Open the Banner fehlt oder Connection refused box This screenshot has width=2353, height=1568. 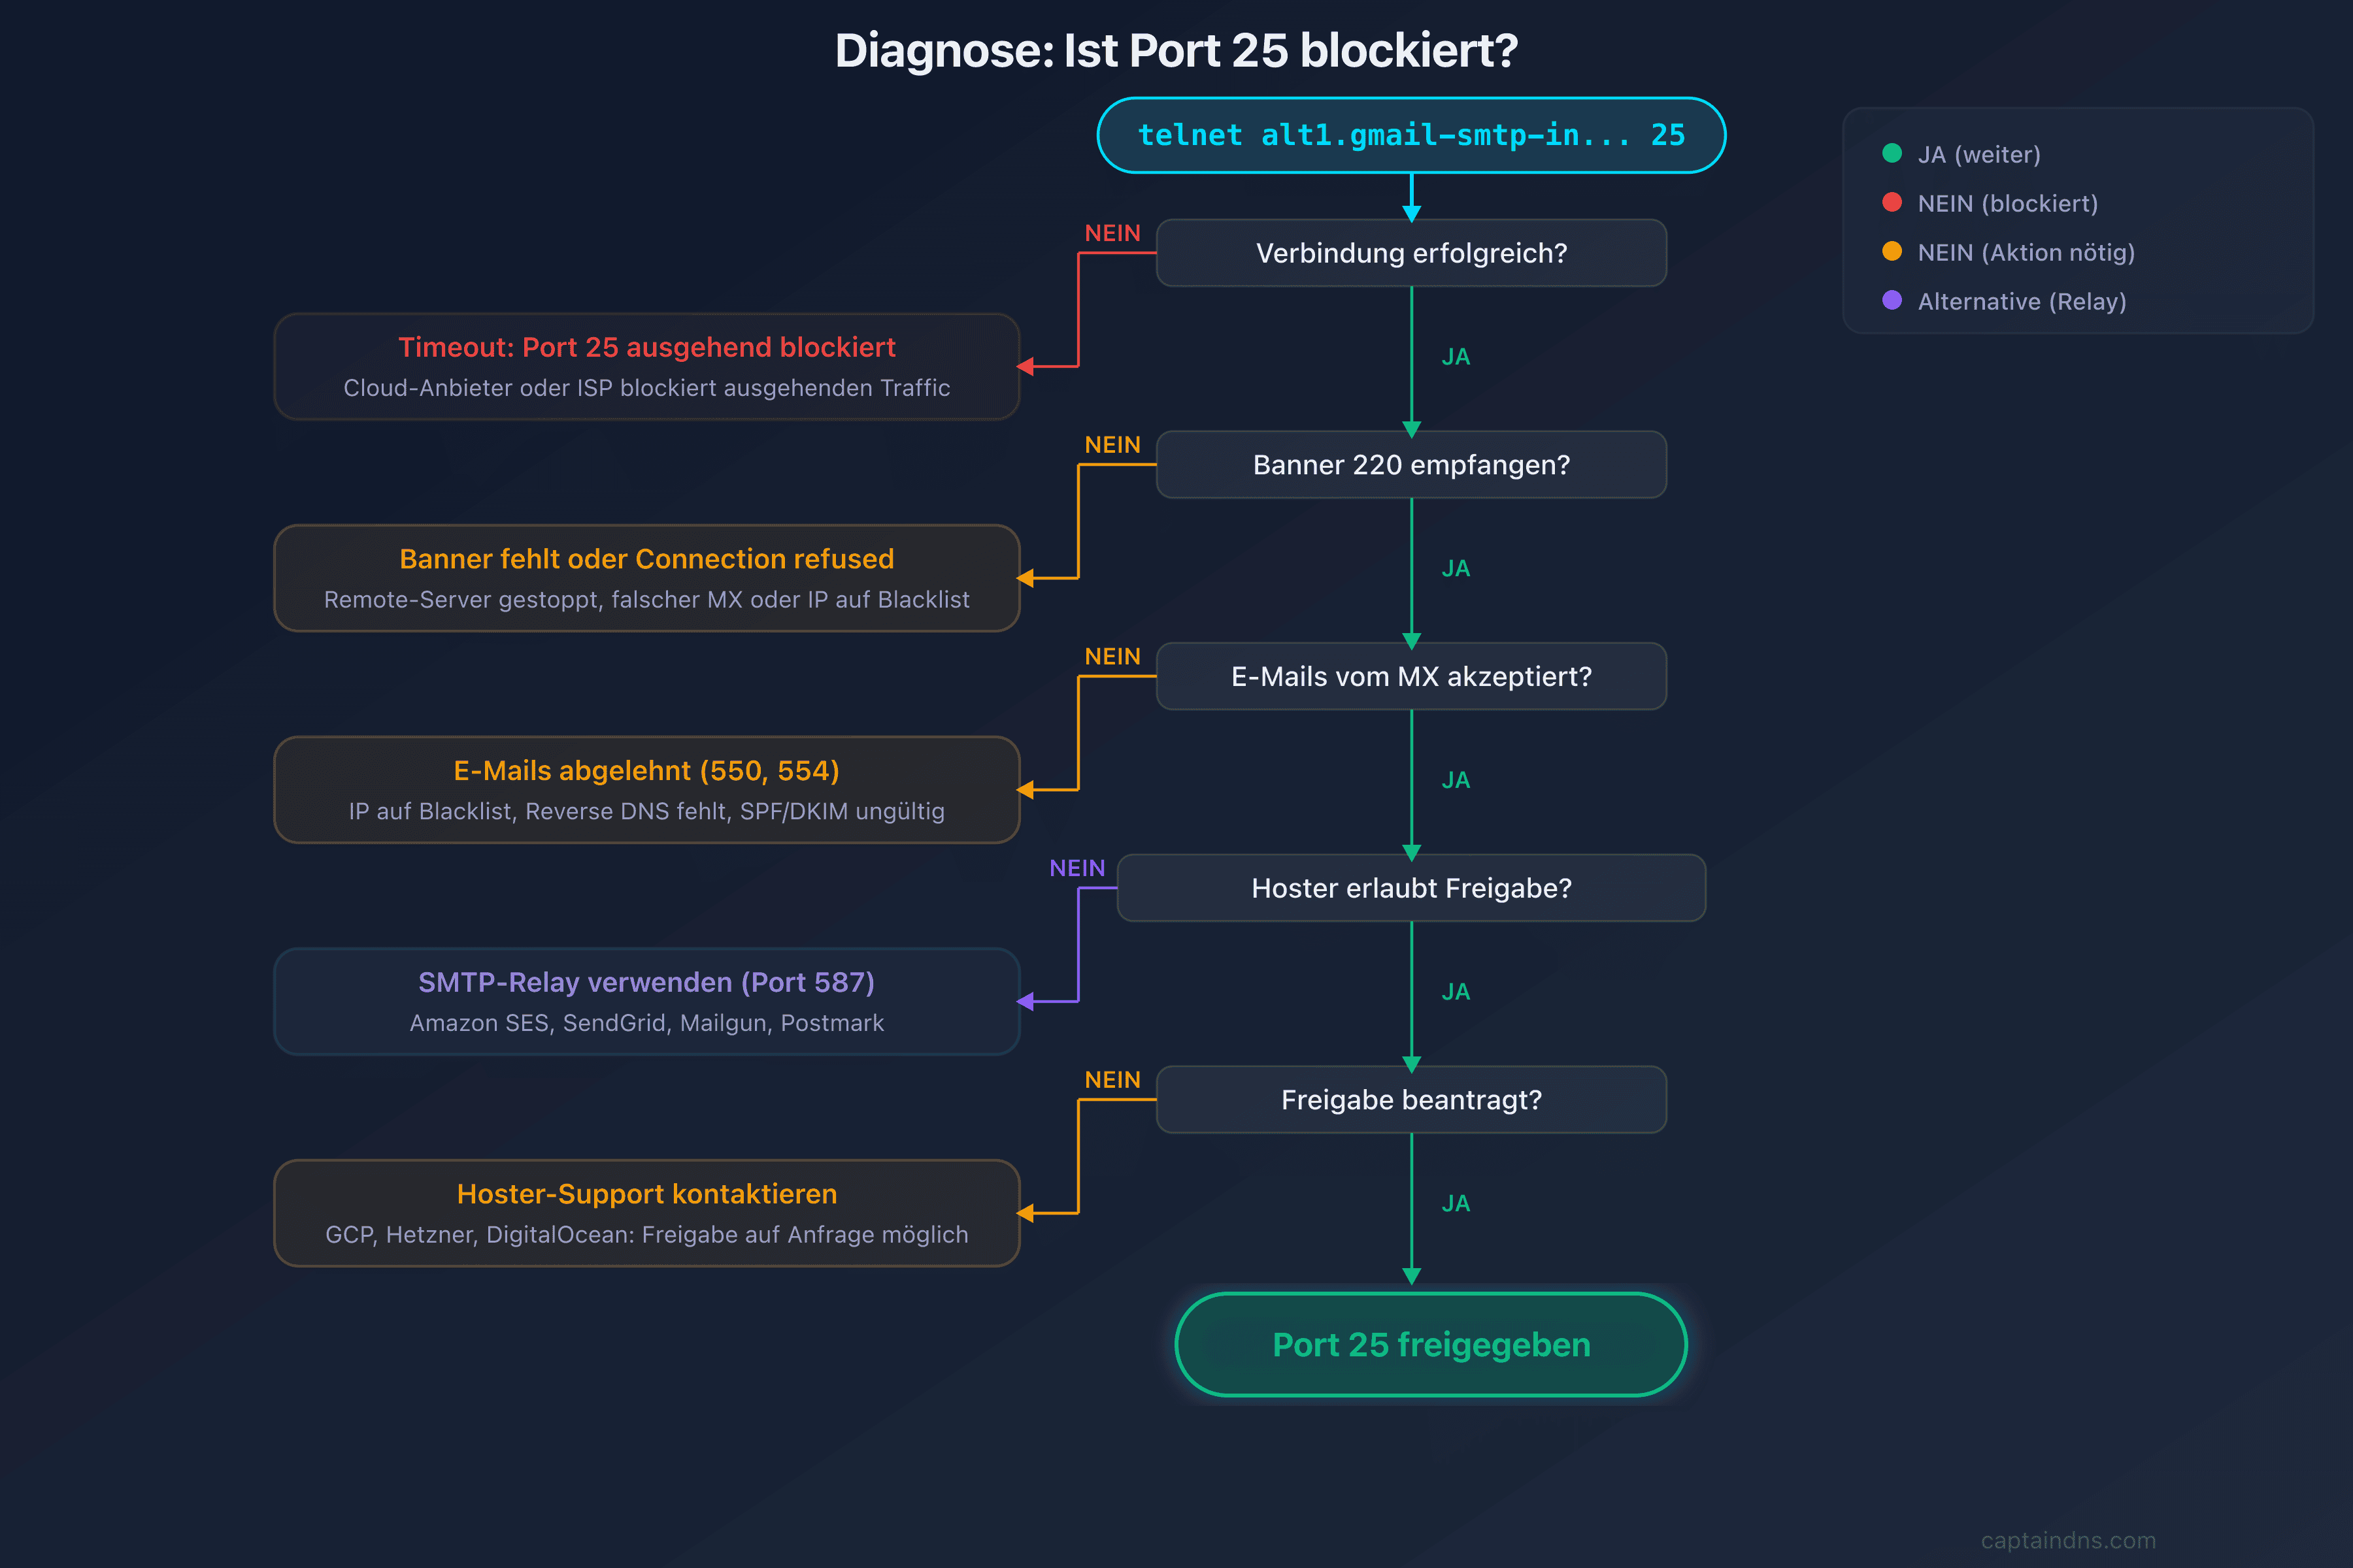[x=646, y=579]
